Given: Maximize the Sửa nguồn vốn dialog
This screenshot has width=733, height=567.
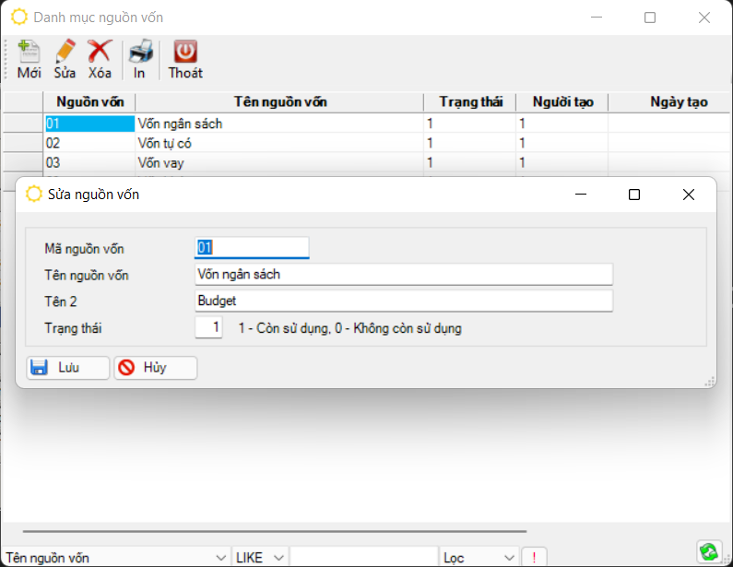Looking at the screenshot, I should pyautogui.click(x=634, y=195).
